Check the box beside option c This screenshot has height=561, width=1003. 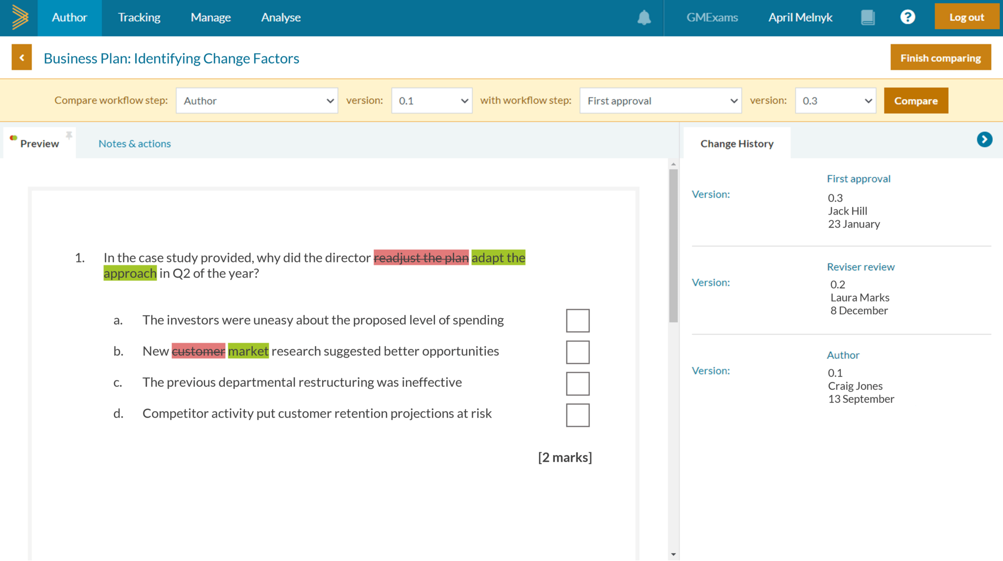(x=577, y=383)
